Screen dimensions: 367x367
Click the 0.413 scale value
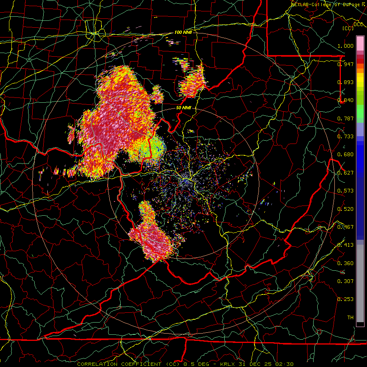click(345, 245)
